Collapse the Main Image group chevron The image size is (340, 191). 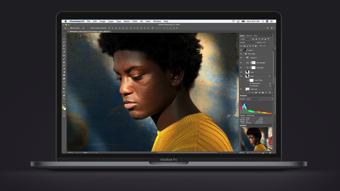[x=244, y=54]
